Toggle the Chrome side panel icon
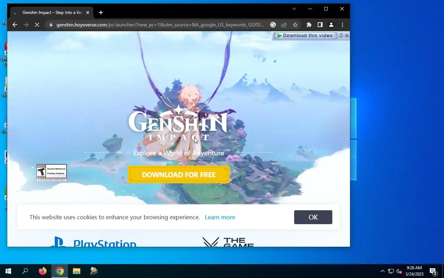This screenshot has height=278, width=444. point(320,25)
